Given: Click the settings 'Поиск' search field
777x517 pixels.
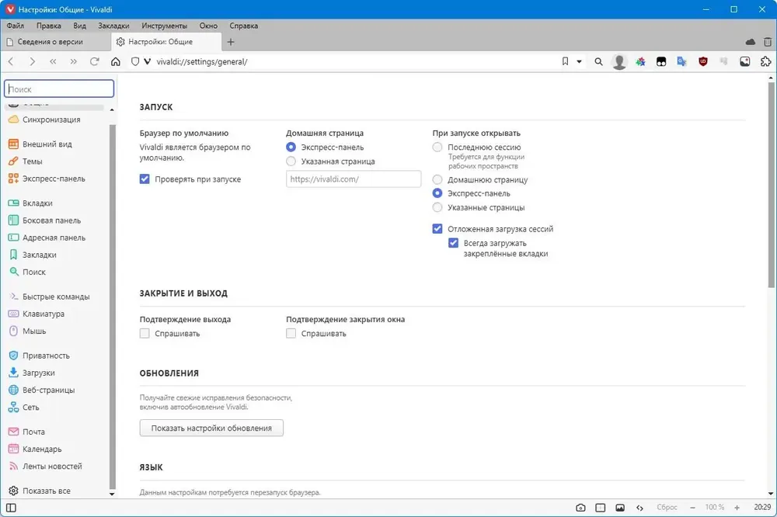Looking at the screenshot, I should (59, 89).
